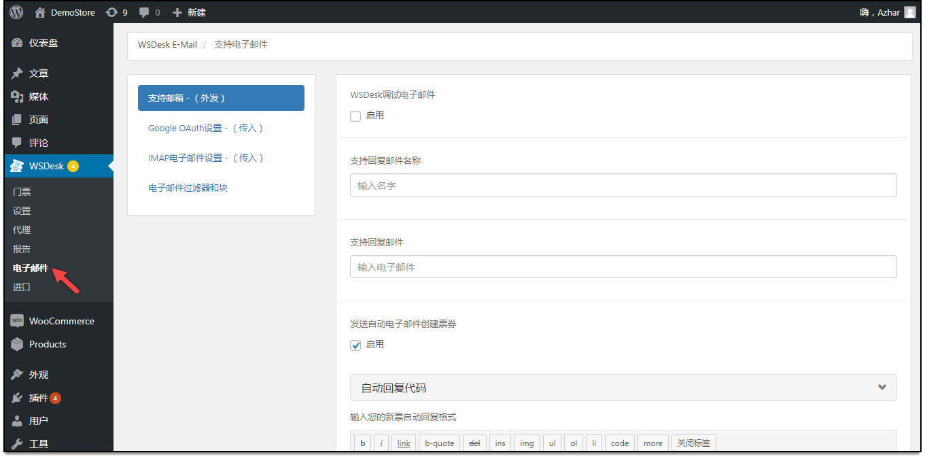This screenshot has height=459, width=925.
Task: Click the WooCommerce logo icon
Action: 18,321
